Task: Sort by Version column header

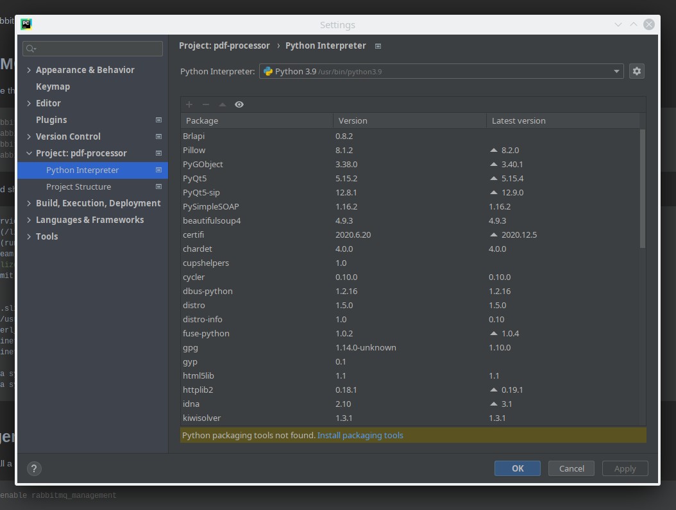Action: (x=410, y=120)
